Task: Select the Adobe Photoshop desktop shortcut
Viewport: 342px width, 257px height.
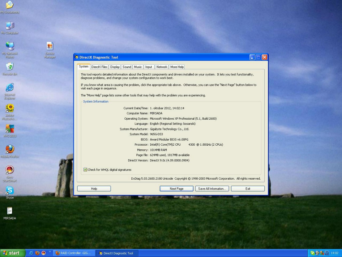Action: coord(10,112)
